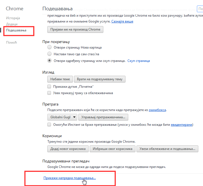Select Отвори одређену страницу radio button
This screenshot has height=186, width=203.
[x=49, y=61]
